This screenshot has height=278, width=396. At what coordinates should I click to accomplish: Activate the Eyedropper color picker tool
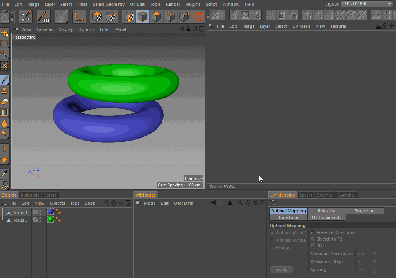(x=5, y=174)
